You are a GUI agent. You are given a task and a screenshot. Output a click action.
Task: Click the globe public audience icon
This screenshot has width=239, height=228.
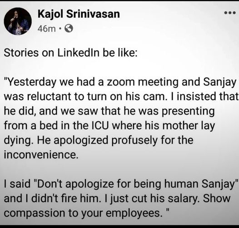coord(69,28)
